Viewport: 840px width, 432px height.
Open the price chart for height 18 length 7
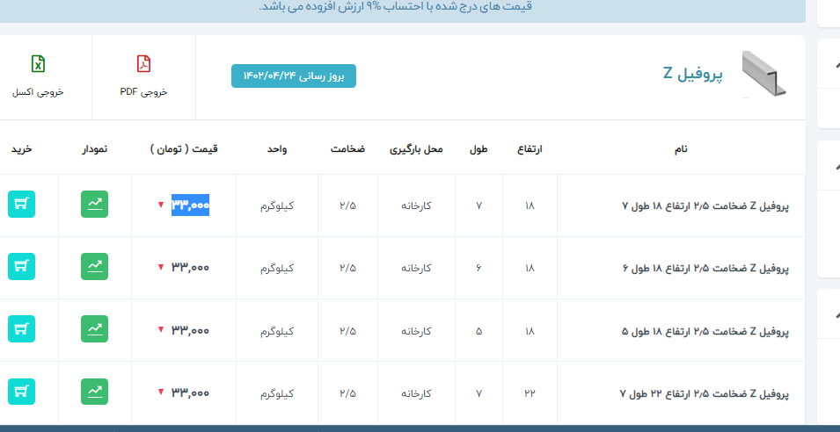tap(95, 205)
